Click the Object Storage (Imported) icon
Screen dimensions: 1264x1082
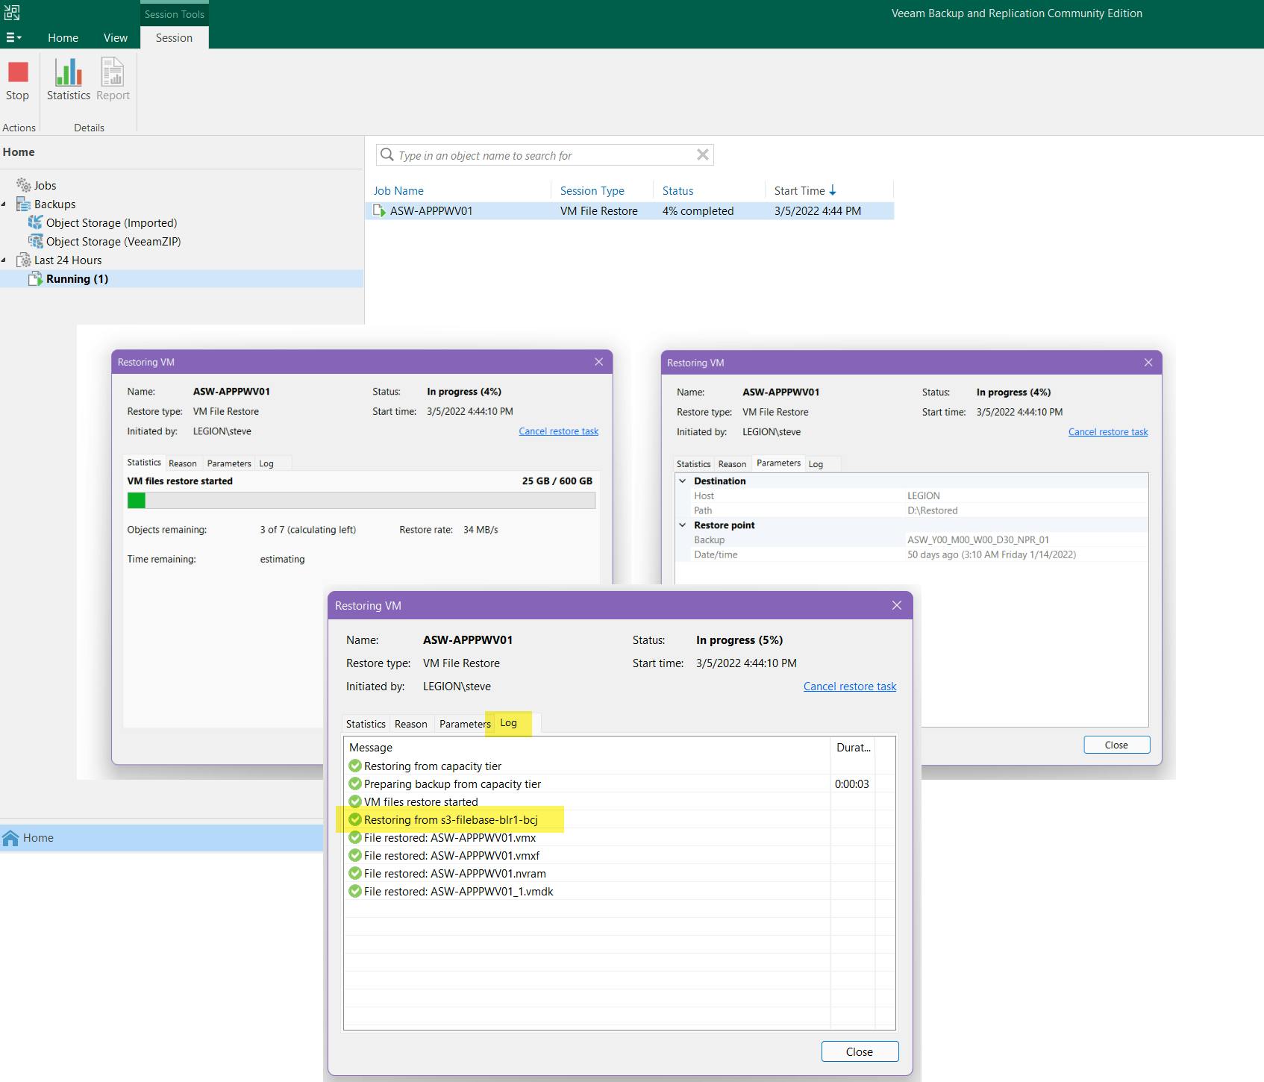click(x=35, y=222)
